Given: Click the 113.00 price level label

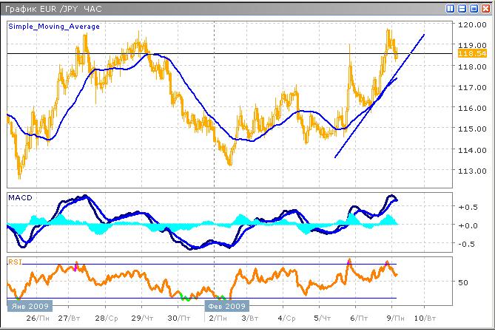Looking at the screenshot, I should [470, 171].
